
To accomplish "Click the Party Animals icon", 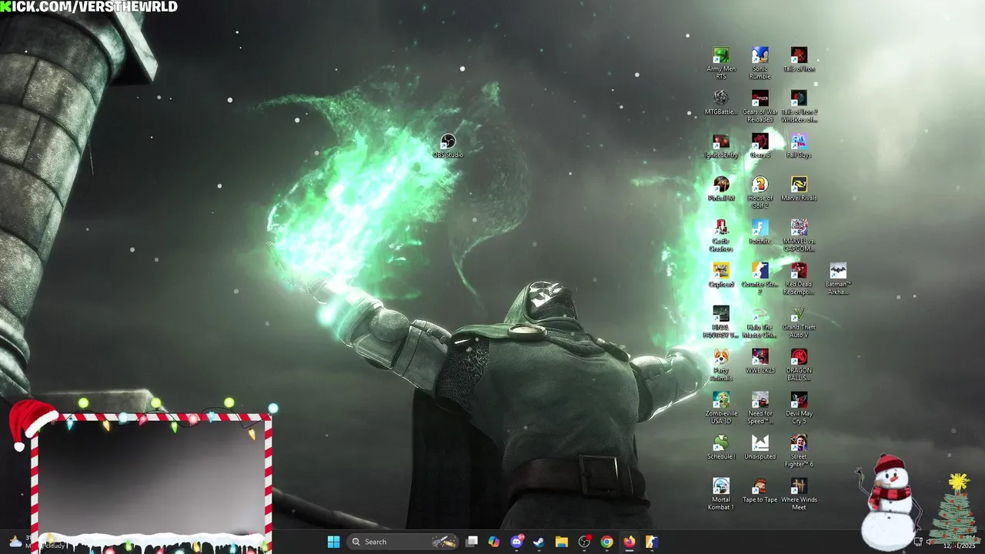I will click(x=721, y=365).
